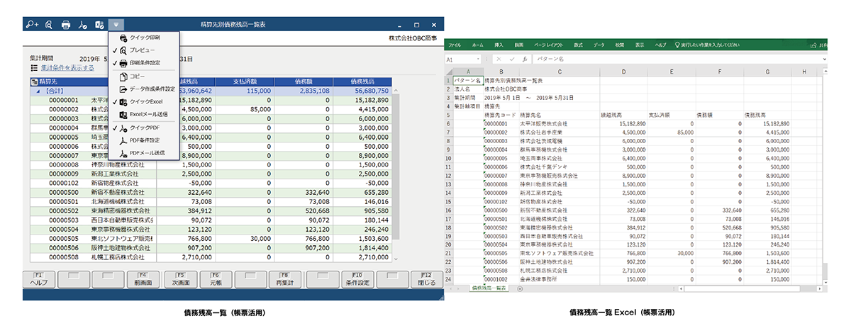Image resolution: width=851 pixels, height=333 pixels.
Task: Click the Excel export icon in toolbar
Action: pyautogui.click(x=100, y=25)
